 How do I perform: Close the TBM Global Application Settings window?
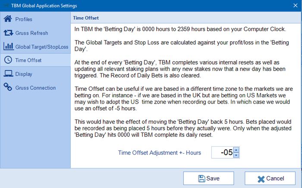pyautogui.click(x=296, y=5)
